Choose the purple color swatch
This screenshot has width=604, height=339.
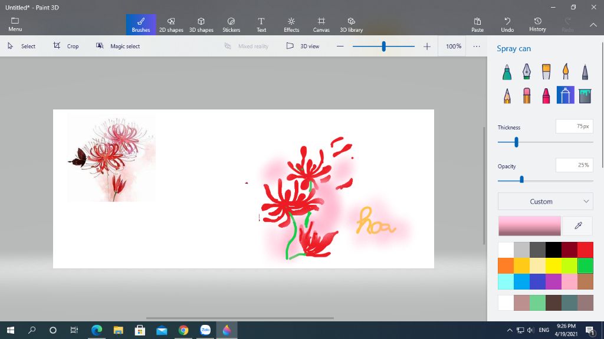tap(553, 281)
